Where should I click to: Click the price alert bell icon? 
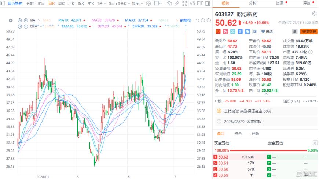click(x=294, y=31)
